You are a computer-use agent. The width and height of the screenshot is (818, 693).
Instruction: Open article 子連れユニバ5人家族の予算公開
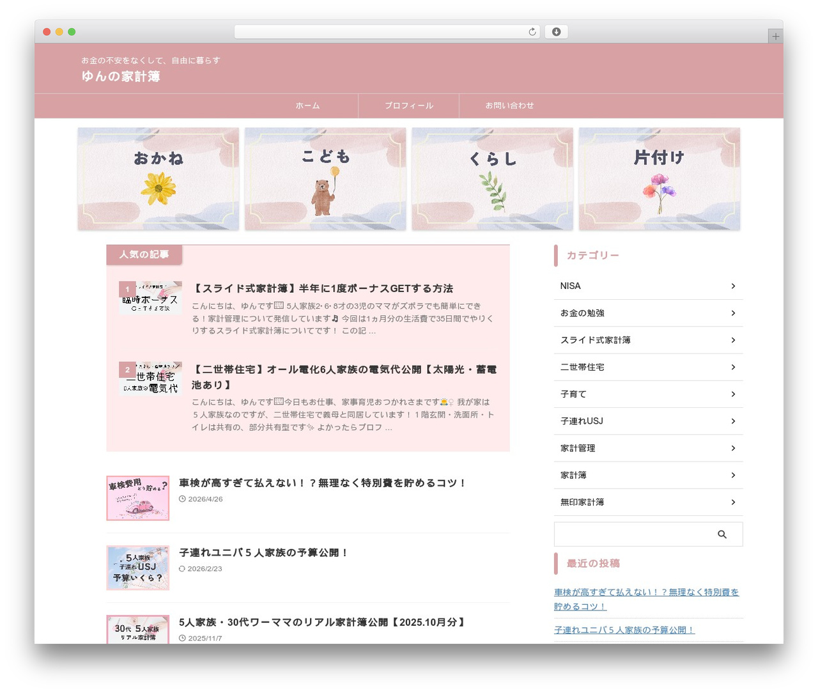click(263, 552)
